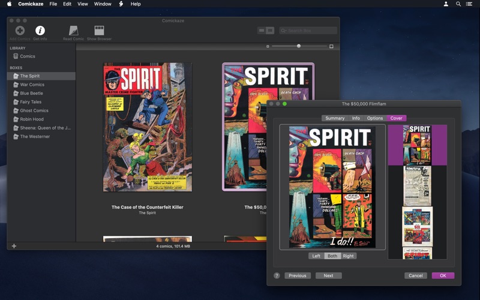
Task: Click the Blue Beetle box icon
Action: point(16,93)
